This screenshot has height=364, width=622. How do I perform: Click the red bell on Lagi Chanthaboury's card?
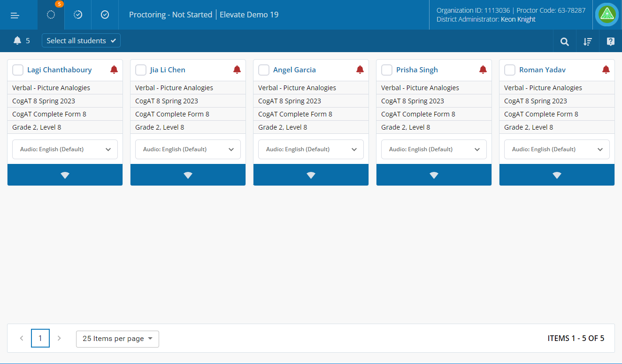pos(114,70)
